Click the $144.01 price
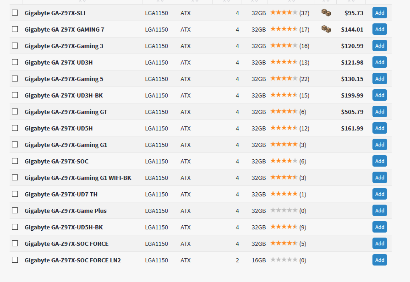The image size is (410, 282). click(x=352, y=30)
